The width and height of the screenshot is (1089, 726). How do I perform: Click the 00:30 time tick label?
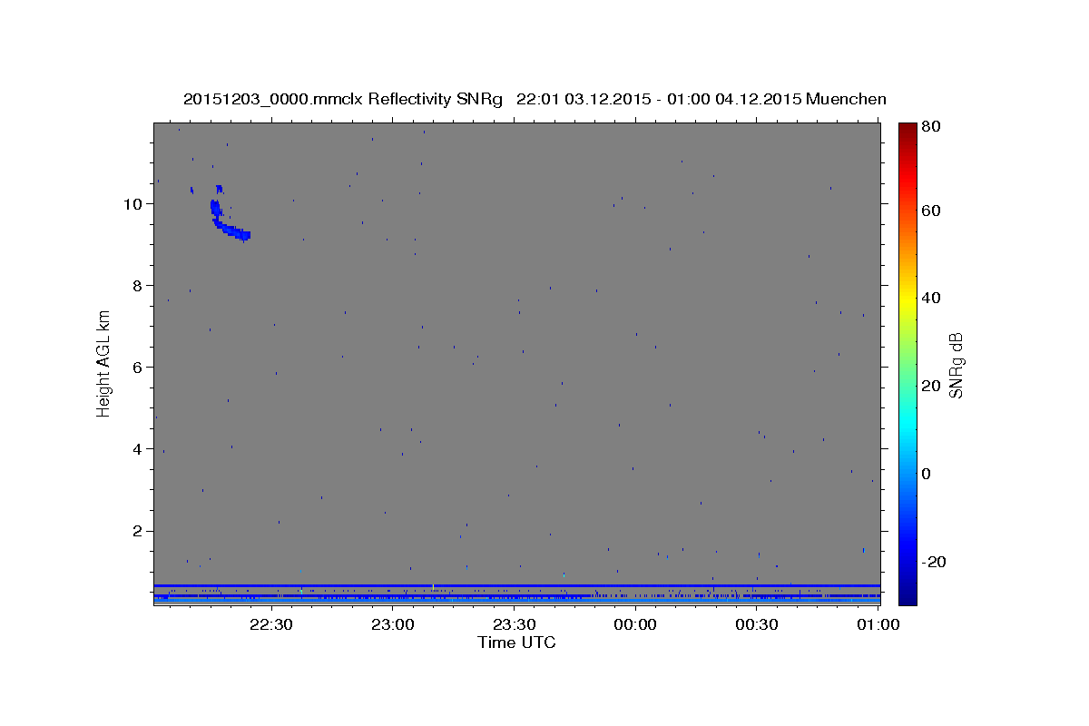[757, 624]
